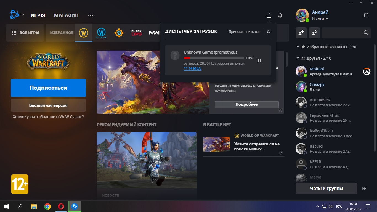This screenshot has height=212, width=377.
Task: Switch to the МАГАЗИН tab
Action: (x=66, y=15)
